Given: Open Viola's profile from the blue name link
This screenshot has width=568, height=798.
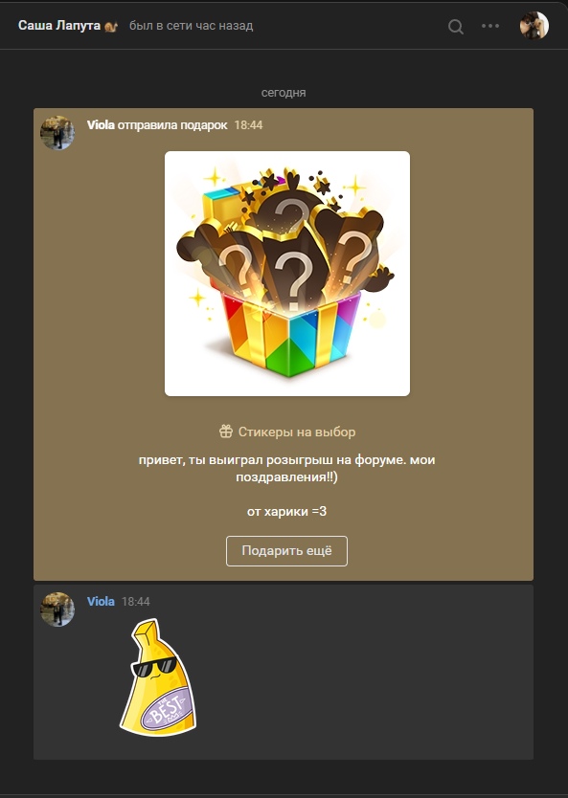Looking at the screenshot, I should tap(101, 602).
